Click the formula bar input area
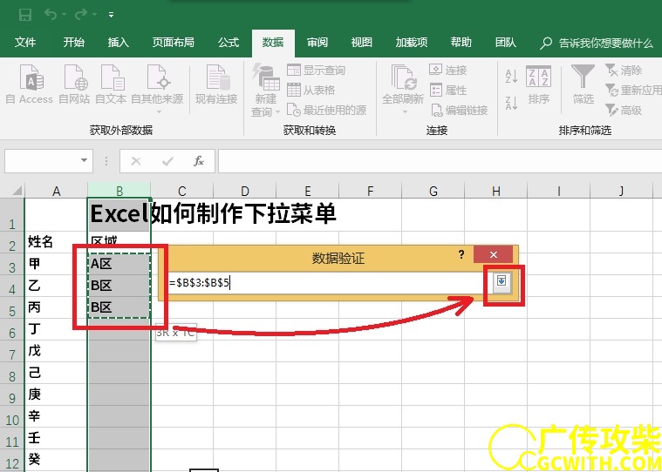The image size is (662, 472). pos(440,160)
